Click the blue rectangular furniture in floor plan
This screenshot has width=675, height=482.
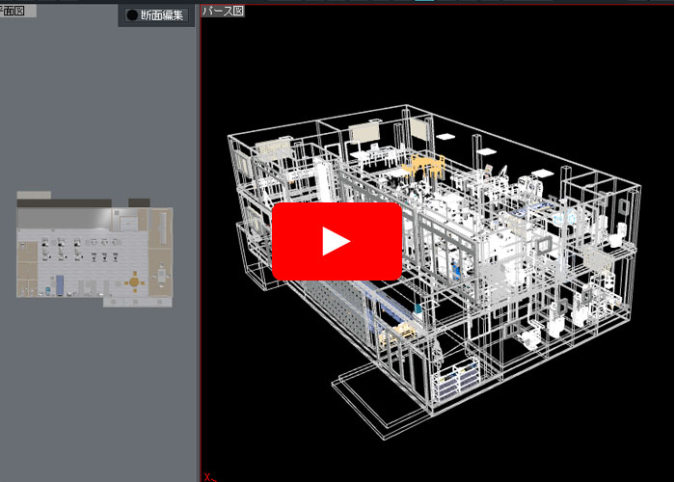pos(58,284)
